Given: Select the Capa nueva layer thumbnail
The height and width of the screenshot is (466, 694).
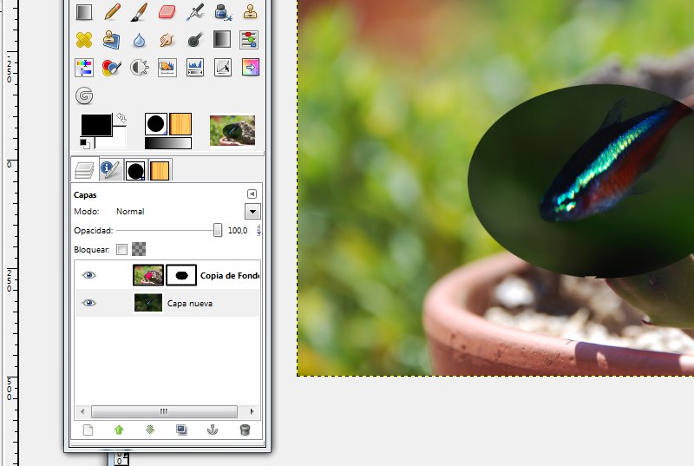Looking at the screenshot, I should click(148, 303).
